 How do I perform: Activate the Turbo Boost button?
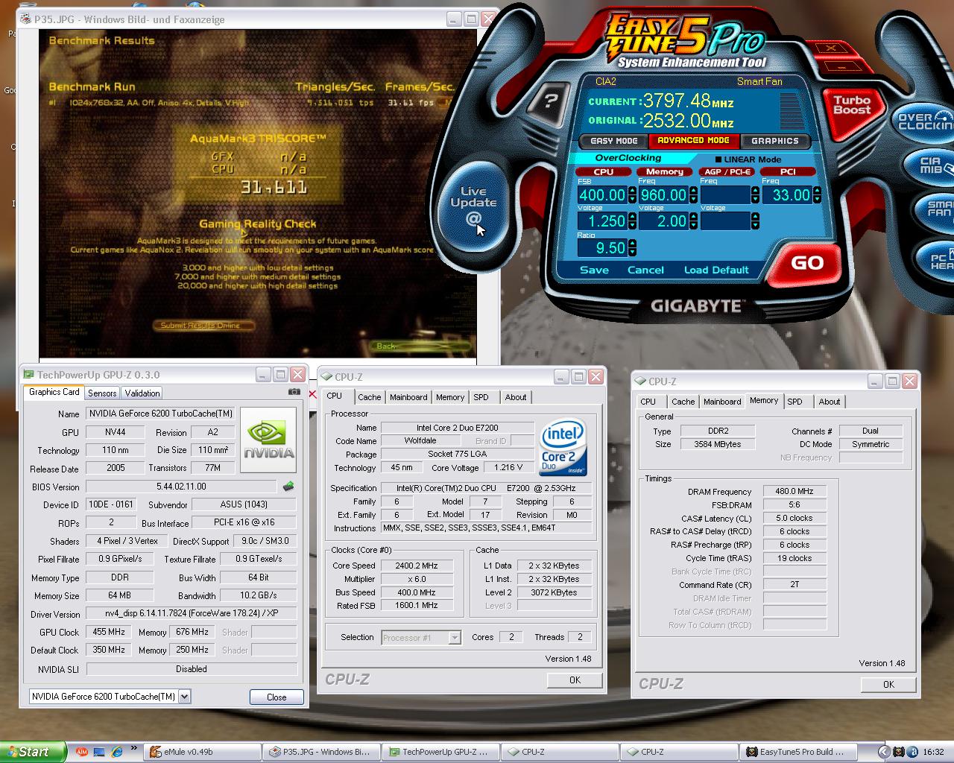pos(852,106)
